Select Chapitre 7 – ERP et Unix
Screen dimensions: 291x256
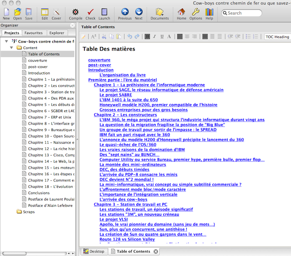tap(49, 117)
